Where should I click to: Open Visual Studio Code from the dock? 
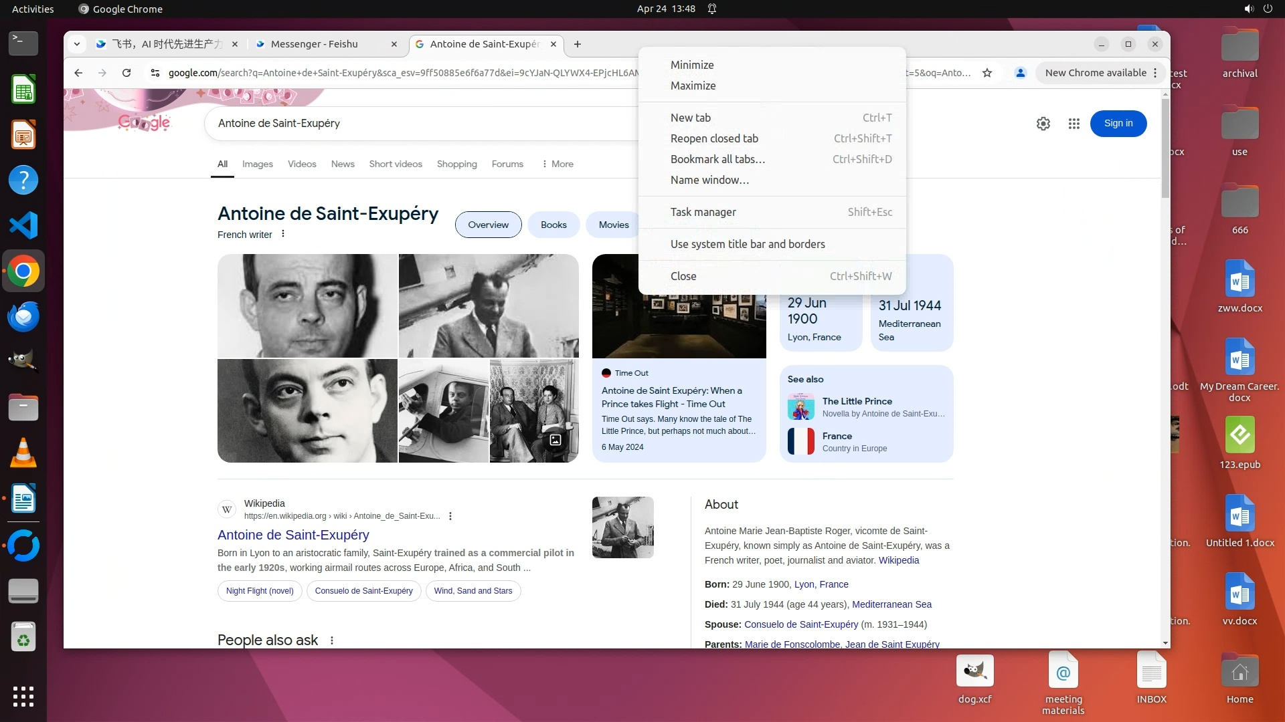(x=23, y=226)
